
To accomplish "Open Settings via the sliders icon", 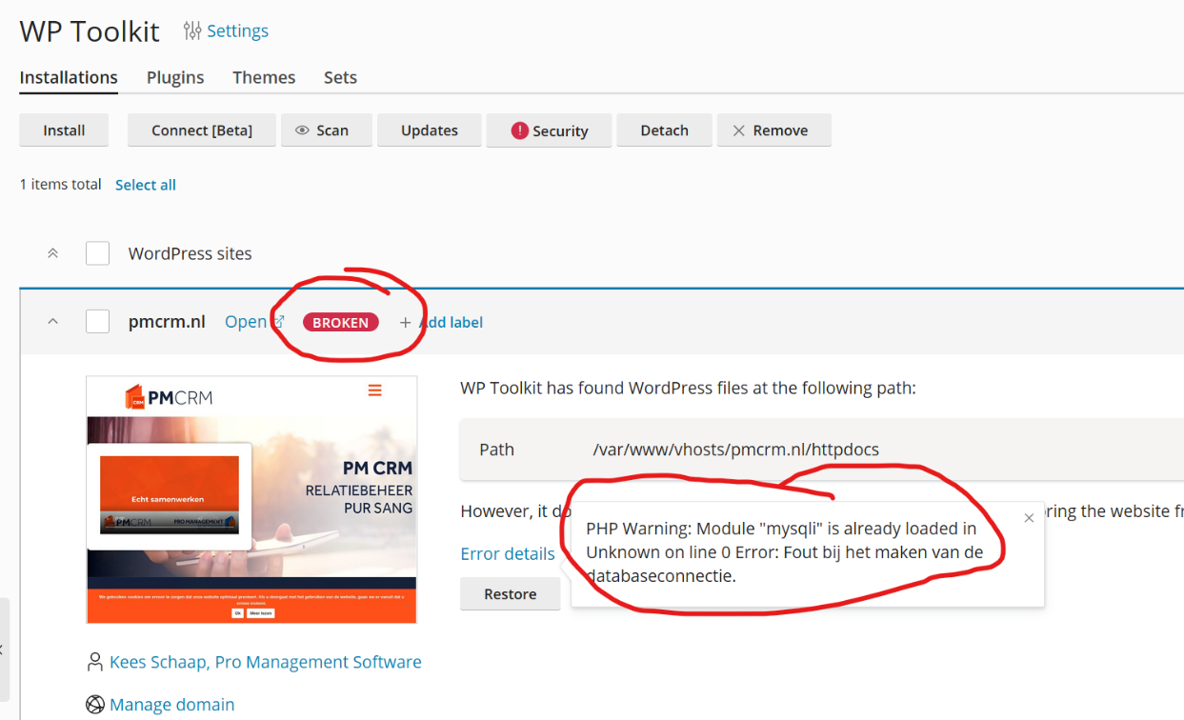I will 192,31.
